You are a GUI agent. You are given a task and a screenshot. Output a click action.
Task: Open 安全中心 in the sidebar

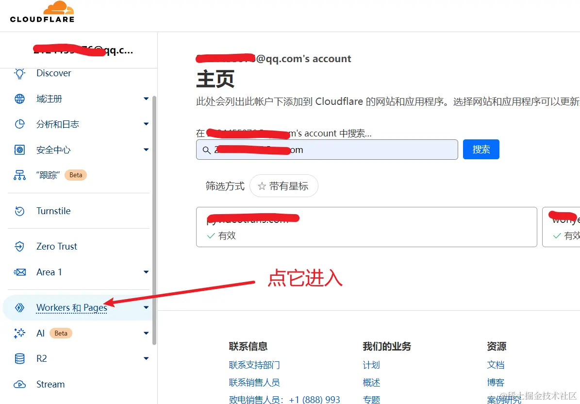53,150
